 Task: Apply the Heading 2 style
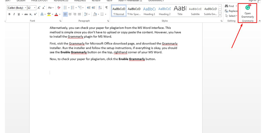(164, 11)
